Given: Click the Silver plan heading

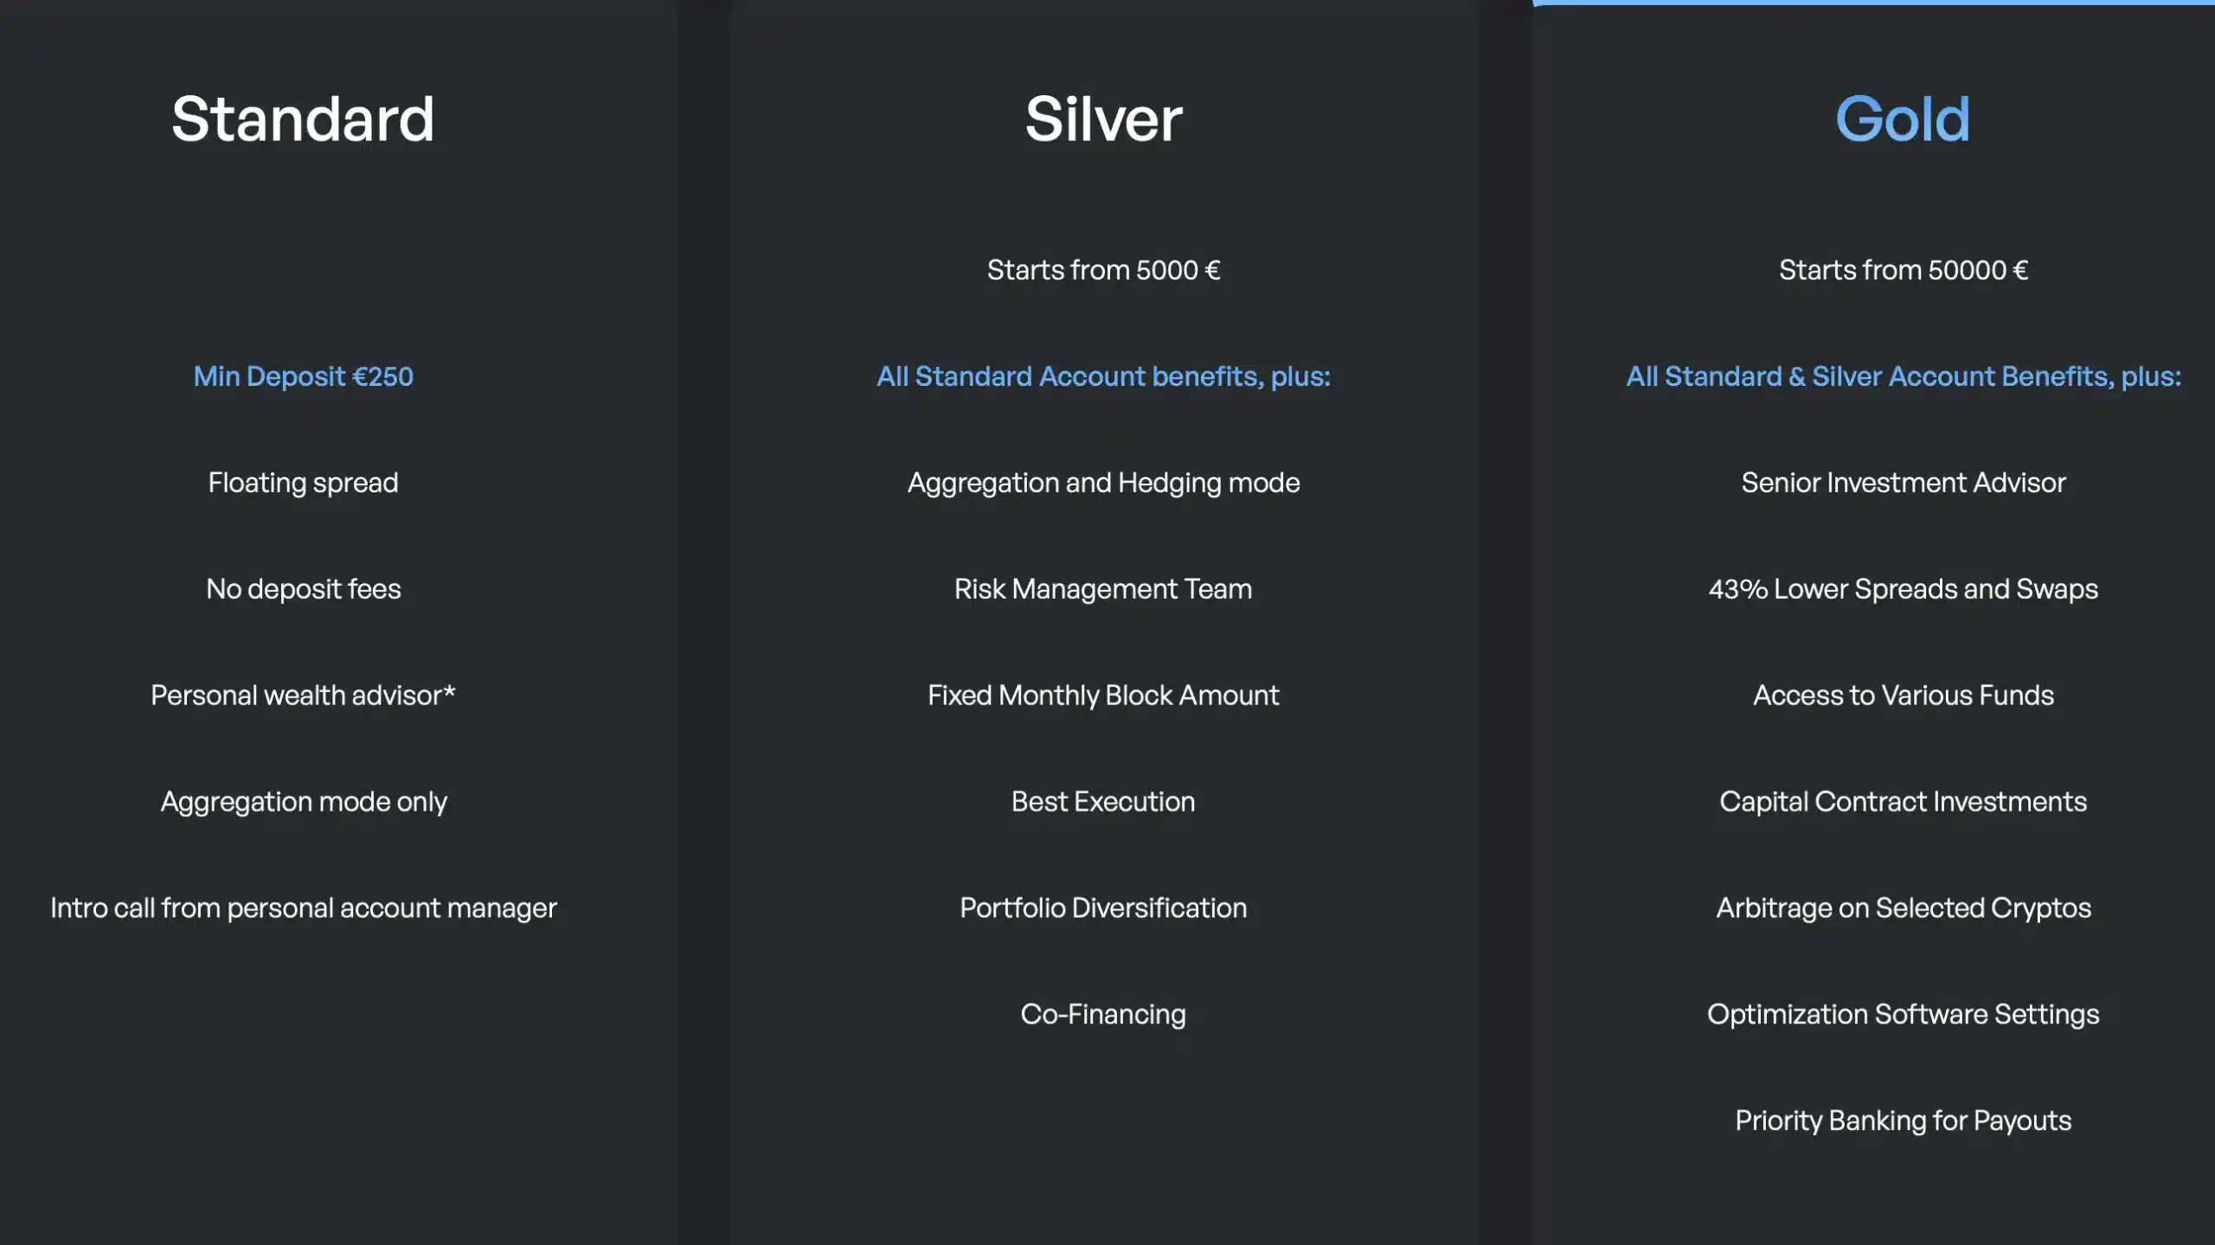Looking at the screenshot, I should coord(1103,119).
